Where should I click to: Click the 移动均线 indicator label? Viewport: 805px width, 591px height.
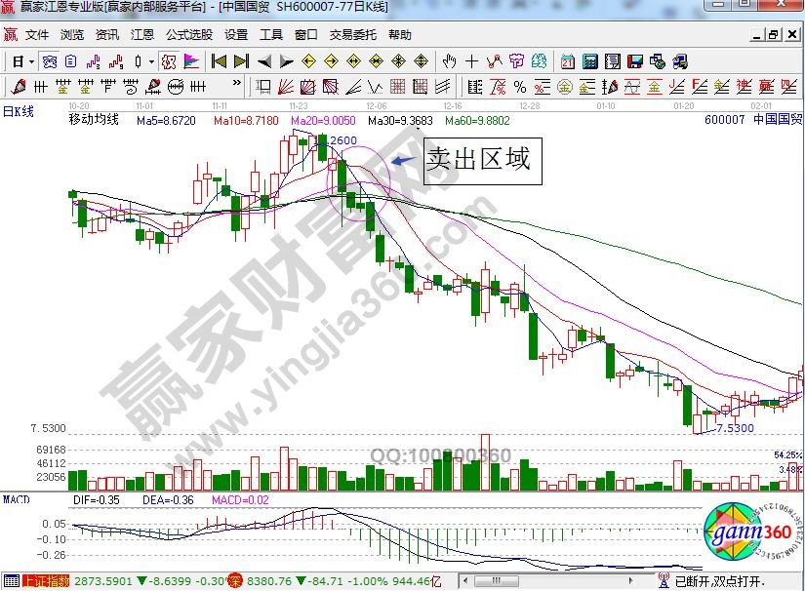pos(93,120)
